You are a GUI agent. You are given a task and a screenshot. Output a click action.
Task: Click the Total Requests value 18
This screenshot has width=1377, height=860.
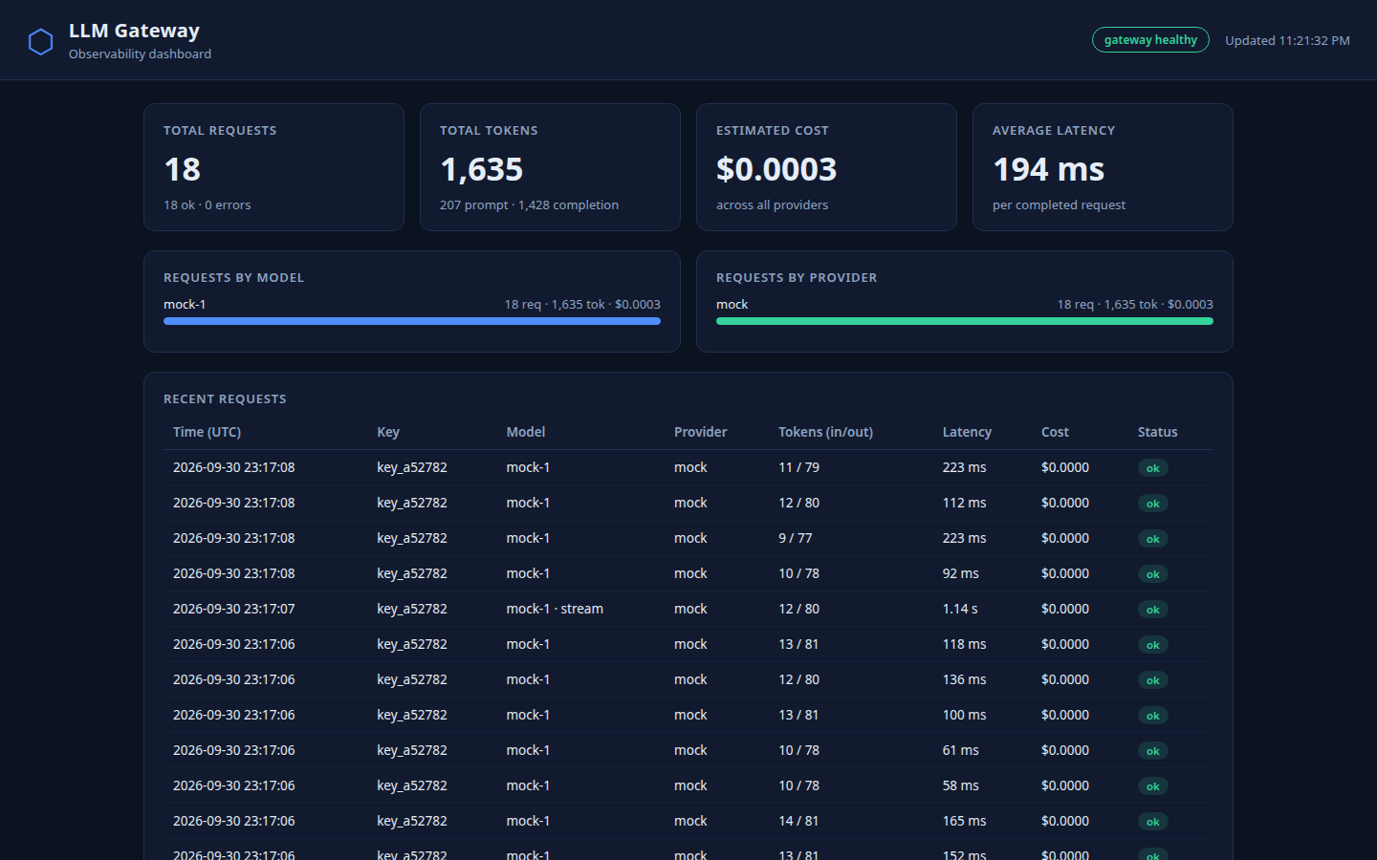pyautogui.click(x=182, y=170)
